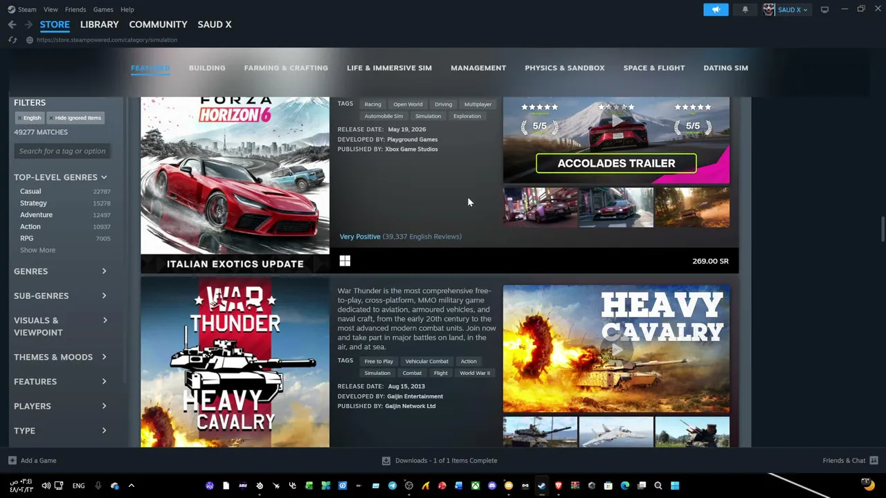Click the site globe icon beside the URL

tap(29, 40)
